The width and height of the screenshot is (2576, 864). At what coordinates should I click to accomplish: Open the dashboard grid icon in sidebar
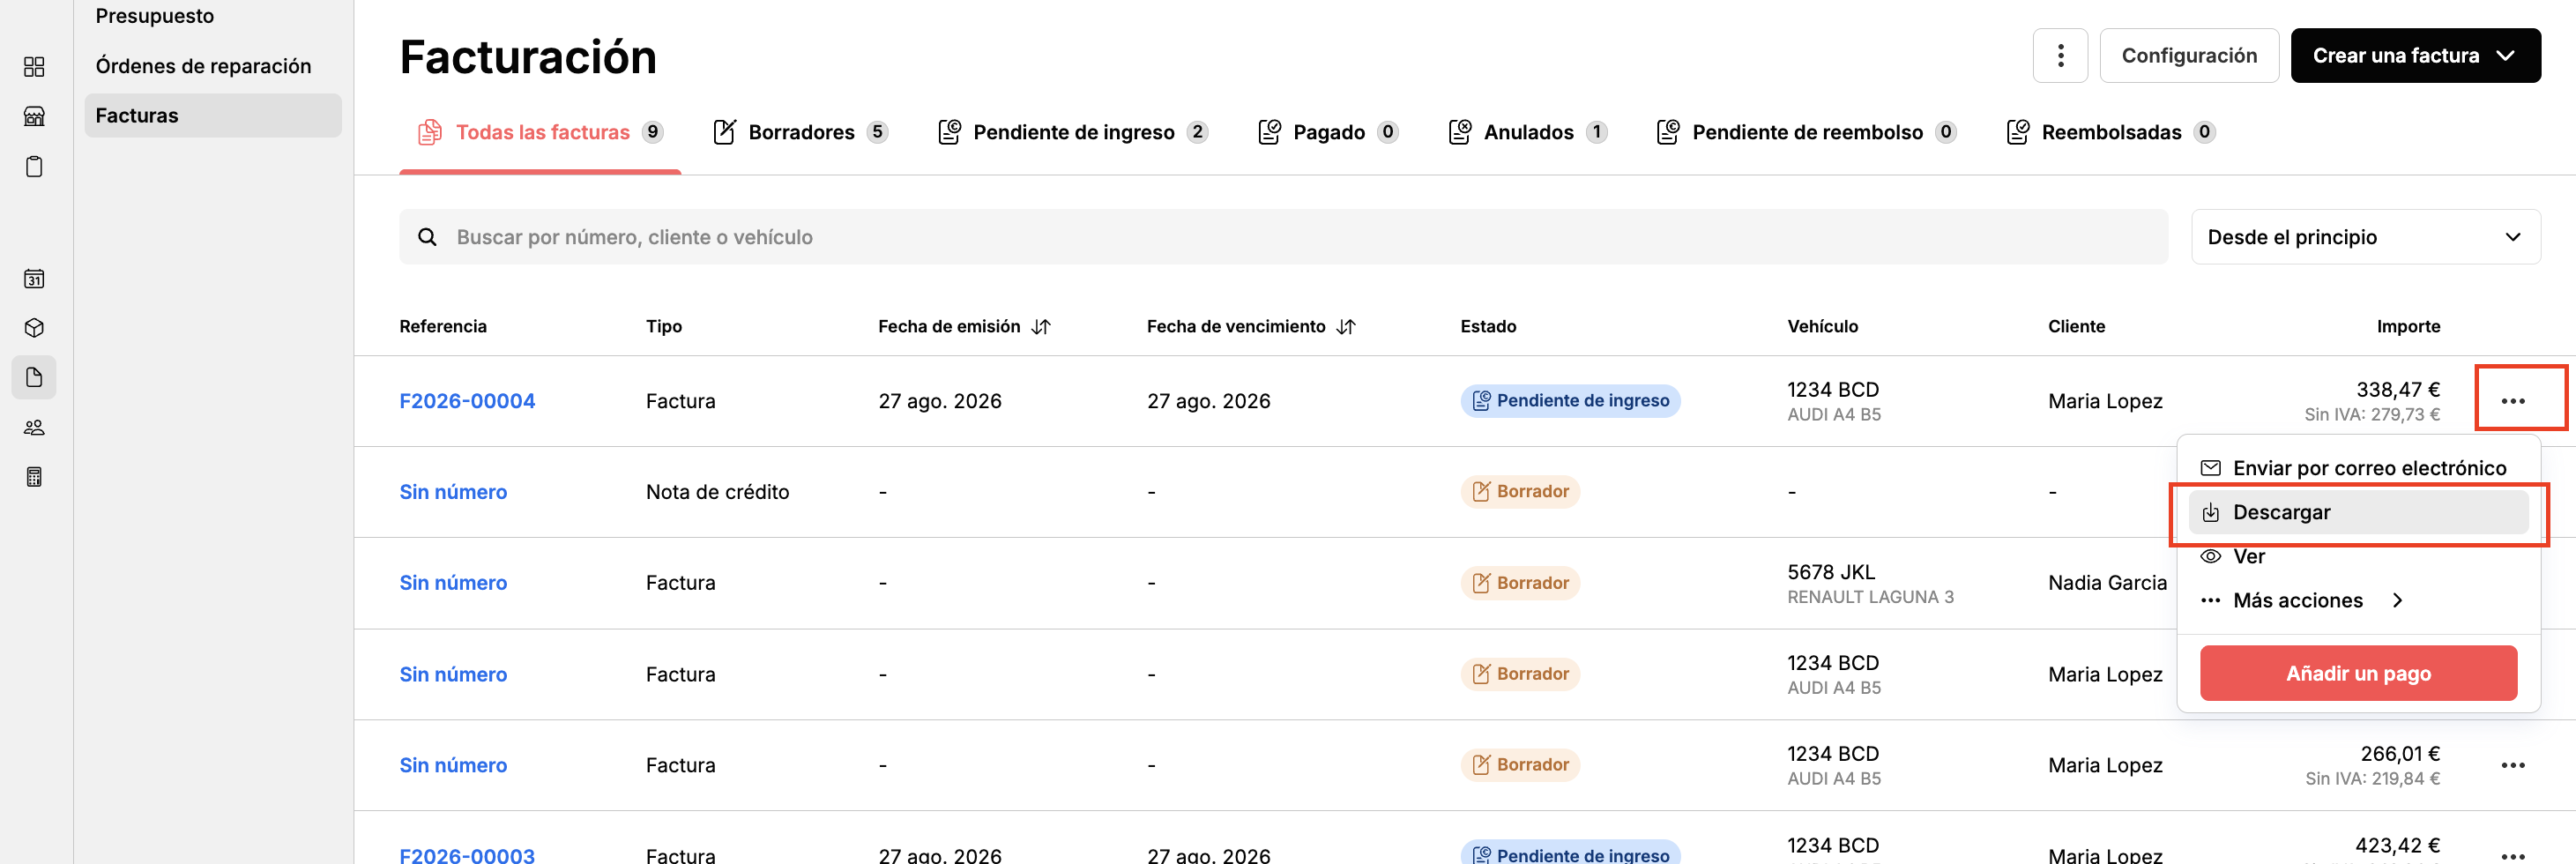pyautogui.click(x=34, y=66)
